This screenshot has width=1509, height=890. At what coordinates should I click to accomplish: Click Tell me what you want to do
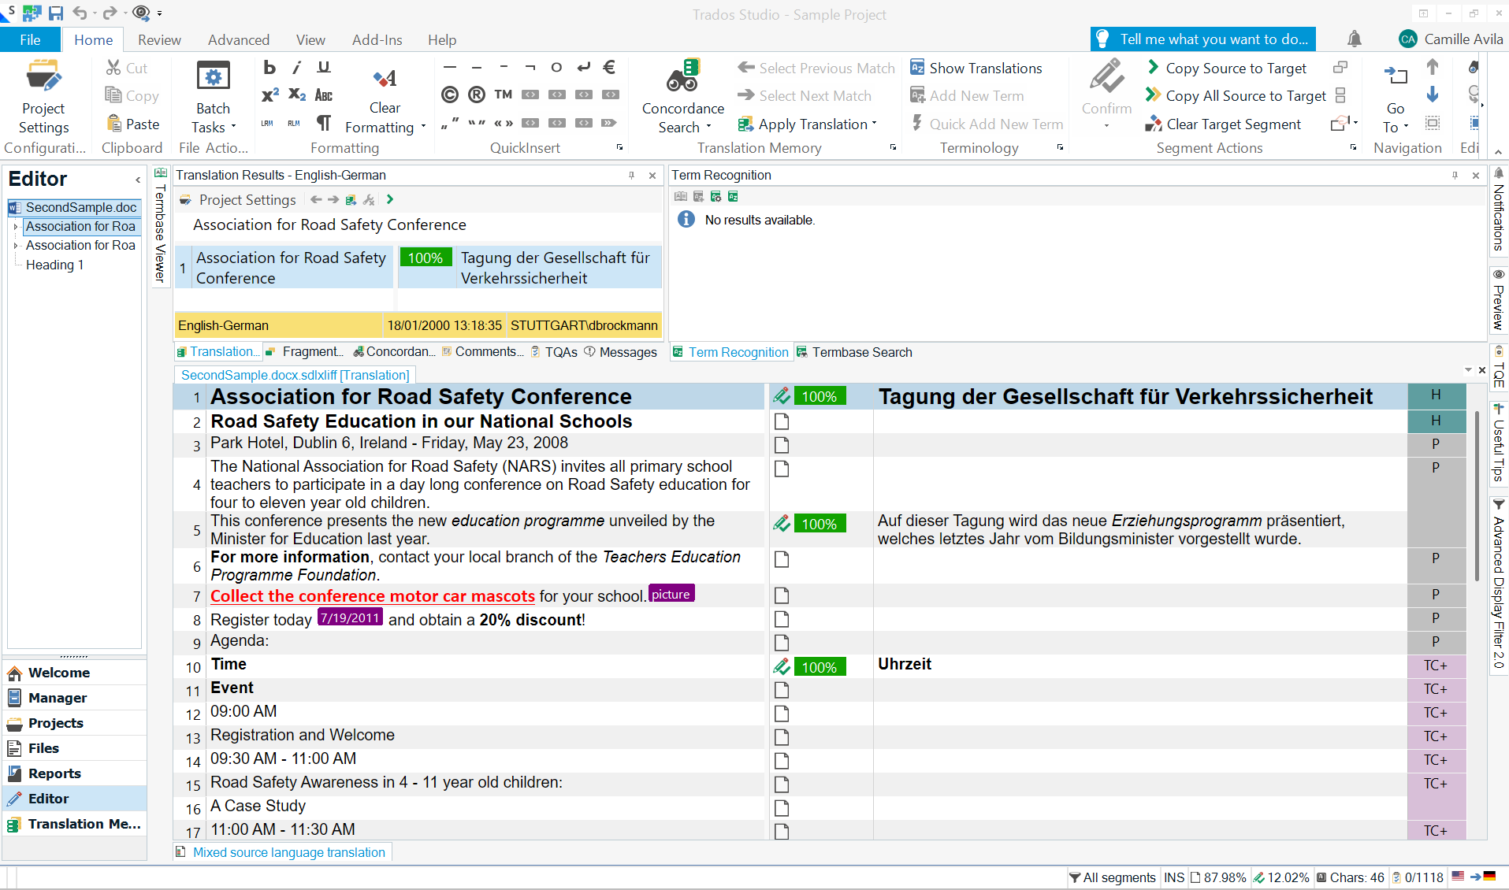(1203, 39)
